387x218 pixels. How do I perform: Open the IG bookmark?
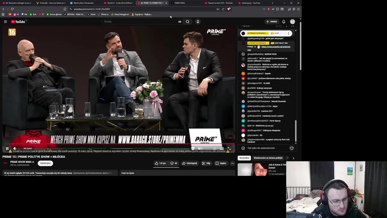[x=16, y=14]
